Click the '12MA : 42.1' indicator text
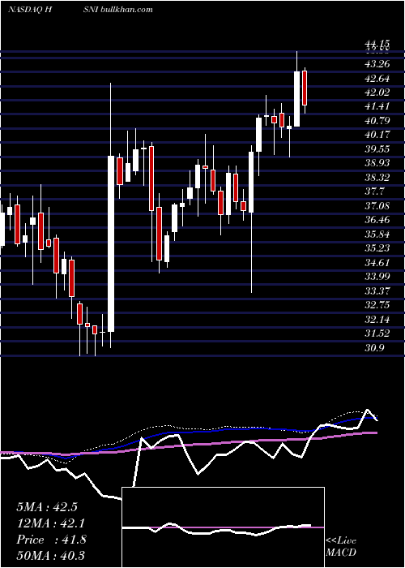The image size is (405, 568). (x=50, y=523)
